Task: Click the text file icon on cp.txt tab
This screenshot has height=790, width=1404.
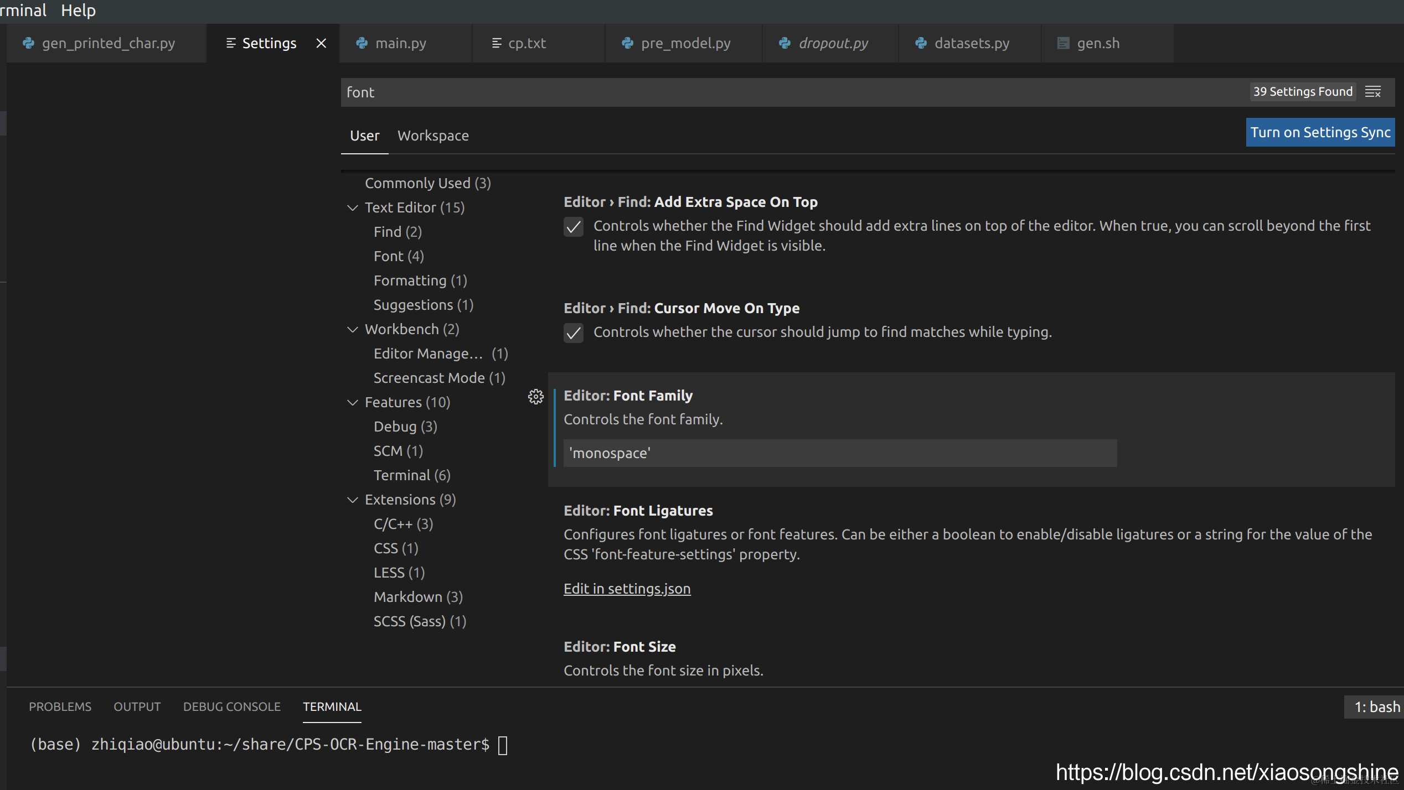Action: (497, 43)
